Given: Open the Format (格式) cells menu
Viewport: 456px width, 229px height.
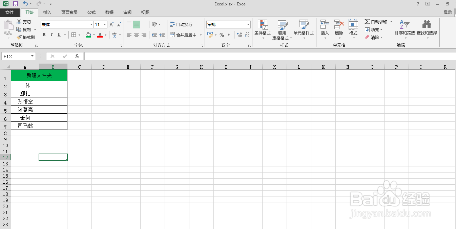Looking at the screenshot, I should point(353,29).
